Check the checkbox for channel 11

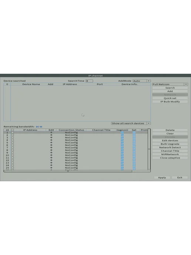tap(13, 158)
